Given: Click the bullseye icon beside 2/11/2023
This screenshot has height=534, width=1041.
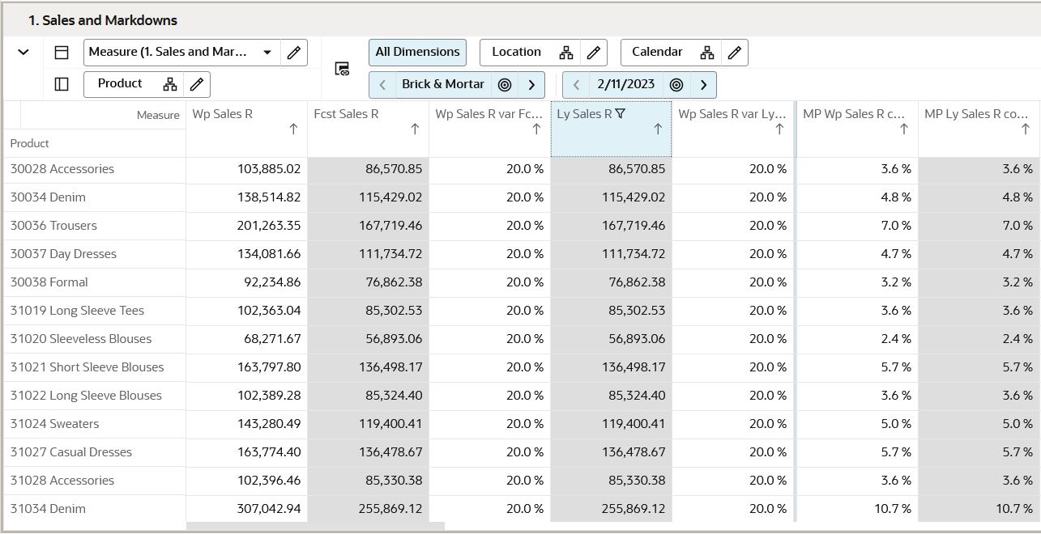Looking at the screenshot, I should pyautogui.click(x=677, y=84).
